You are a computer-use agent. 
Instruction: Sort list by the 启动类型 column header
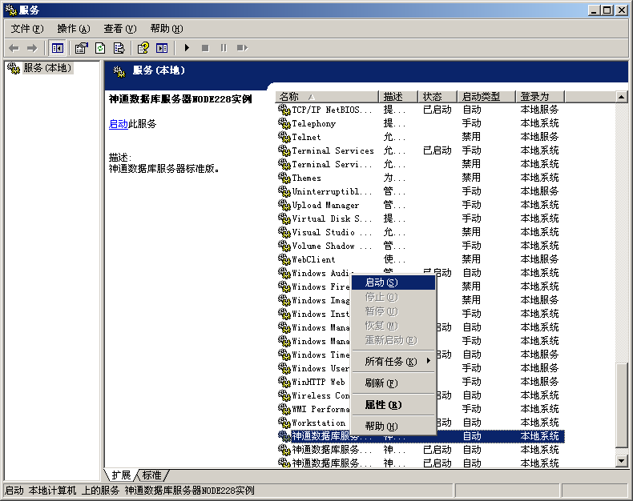coord(486,96)
